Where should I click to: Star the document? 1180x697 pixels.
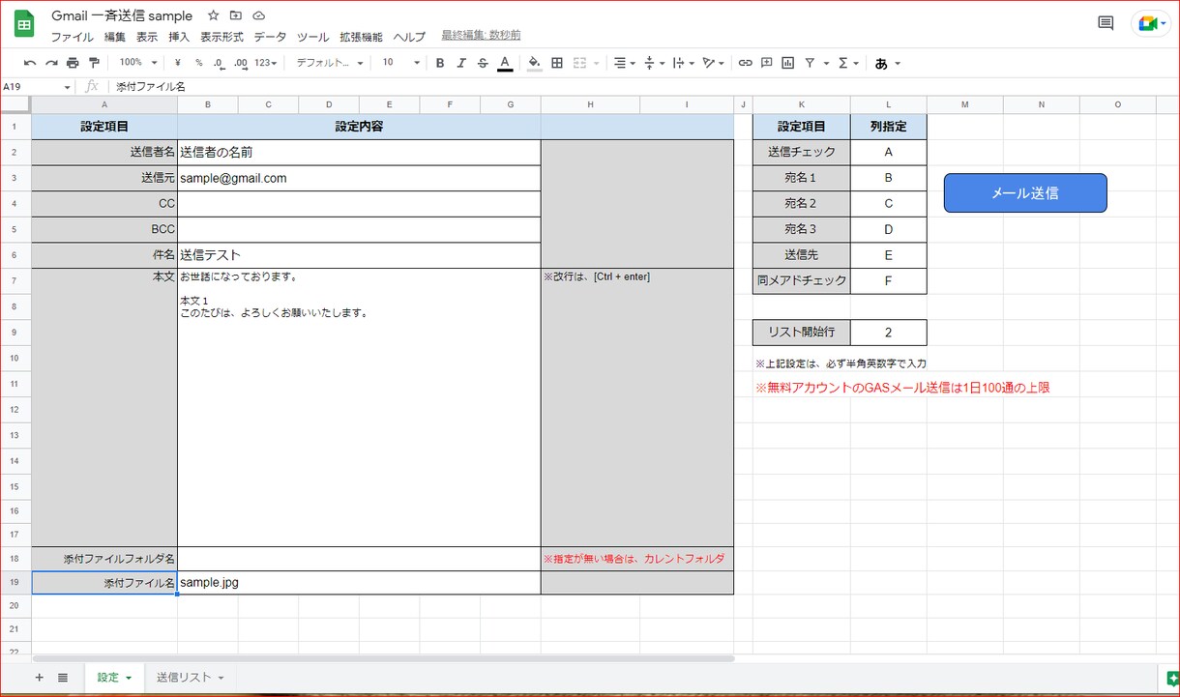tap(213, 15)
